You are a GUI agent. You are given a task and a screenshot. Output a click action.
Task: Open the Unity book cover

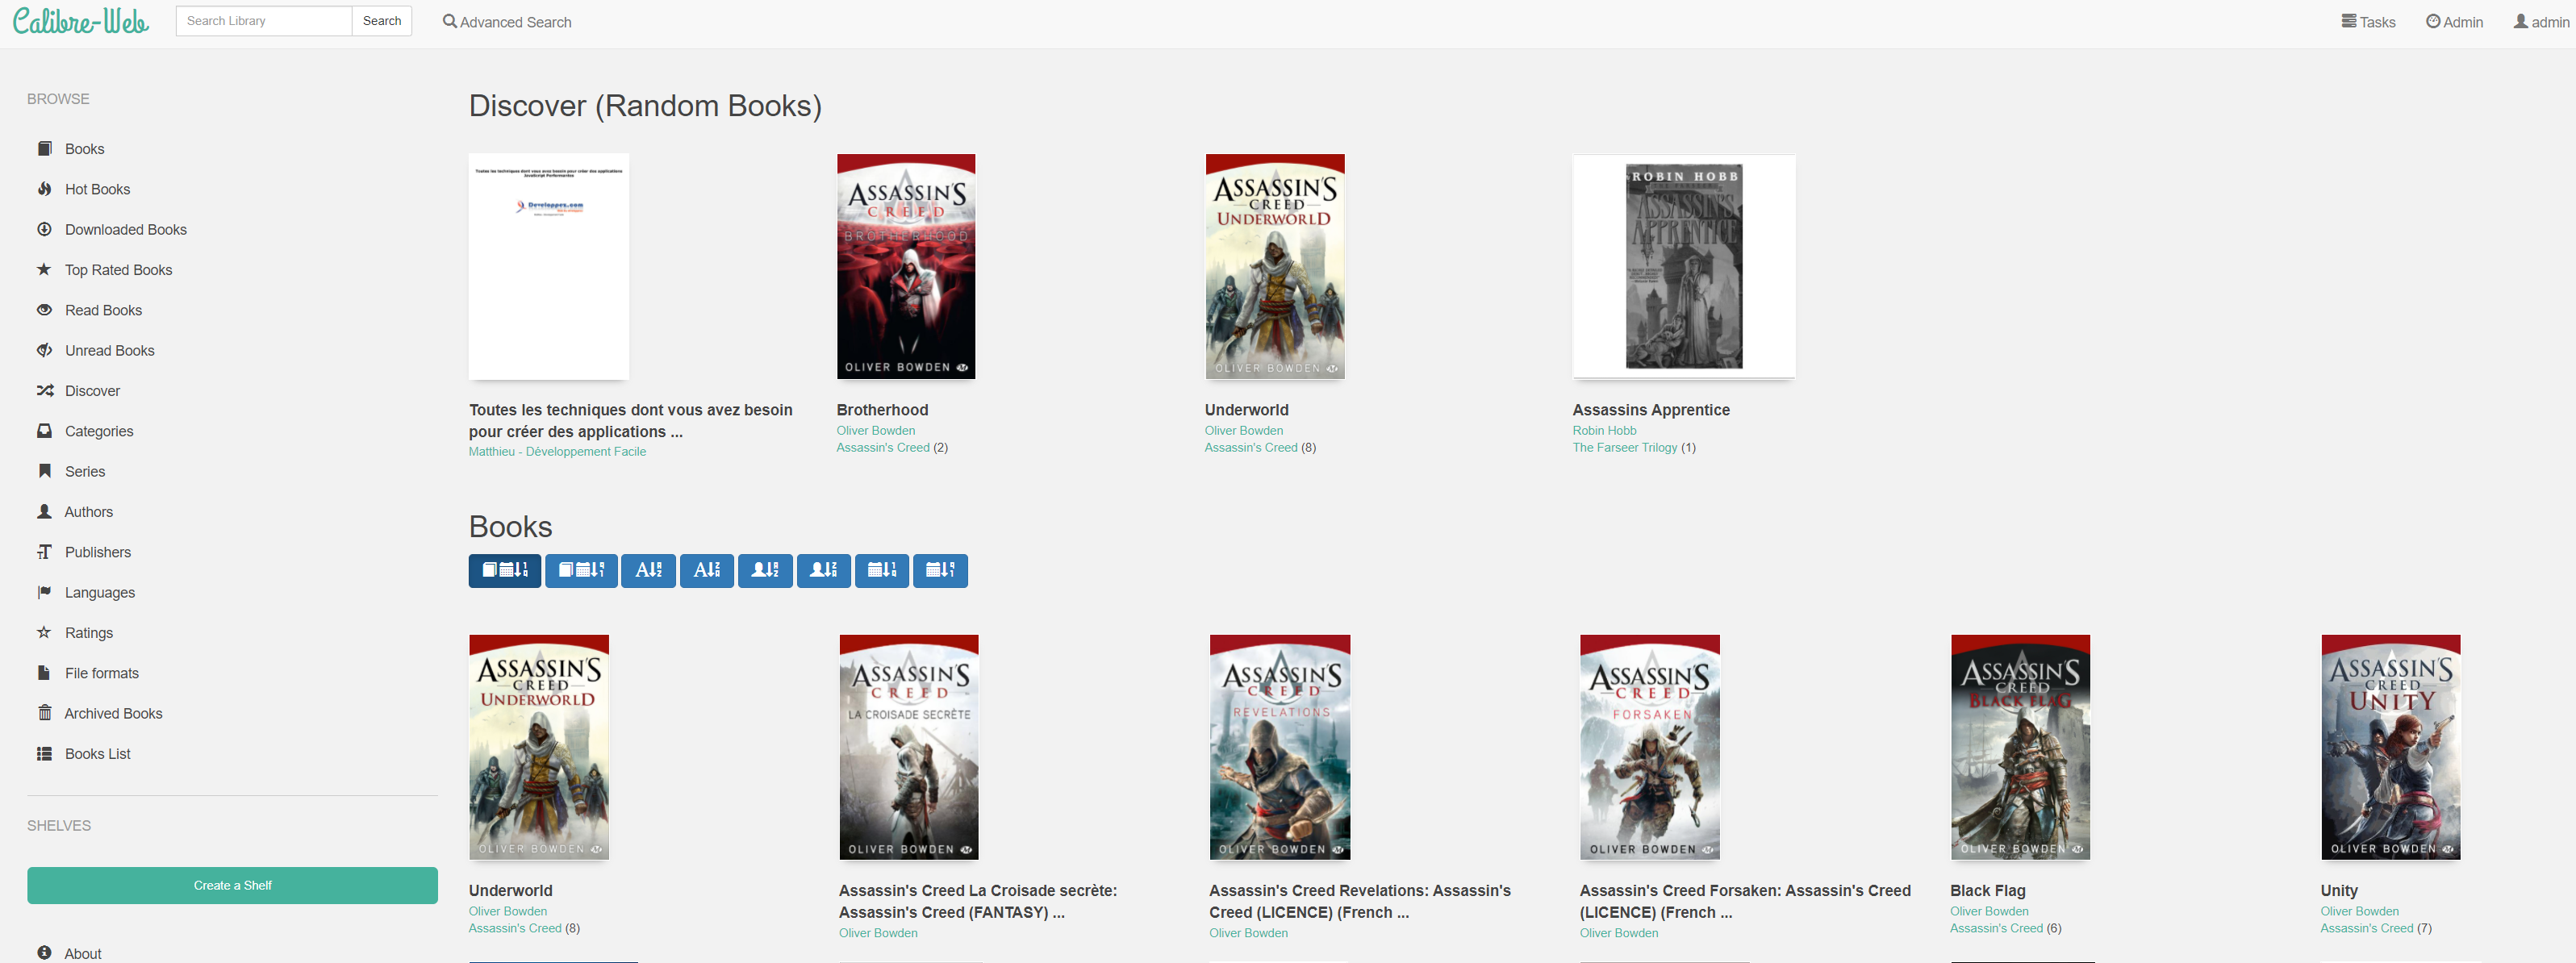pyautogui.click(x=2391, y=747)
